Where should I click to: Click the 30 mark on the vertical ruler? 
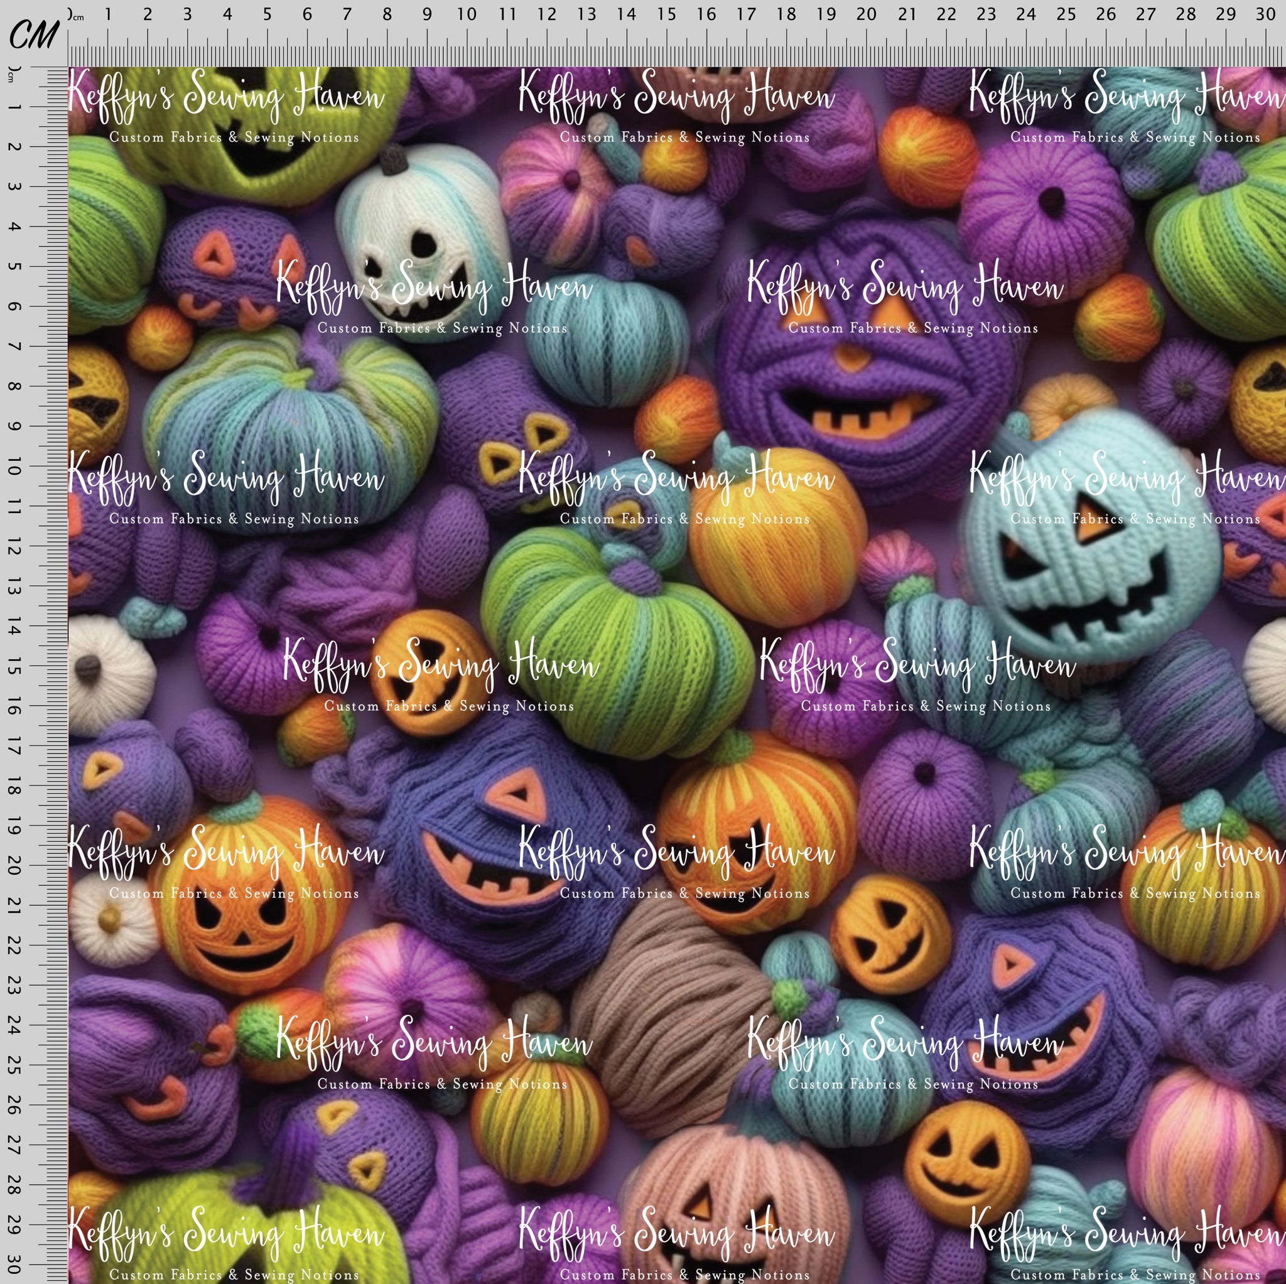pyautogui.click(x=14, y=1264)
